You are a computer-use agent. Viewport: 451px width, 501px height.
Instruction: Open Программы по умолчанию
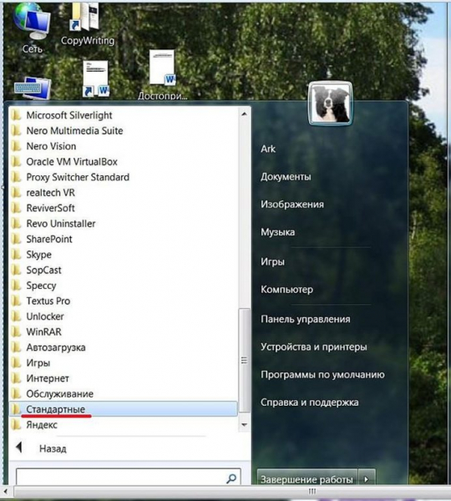click(322, 374)
